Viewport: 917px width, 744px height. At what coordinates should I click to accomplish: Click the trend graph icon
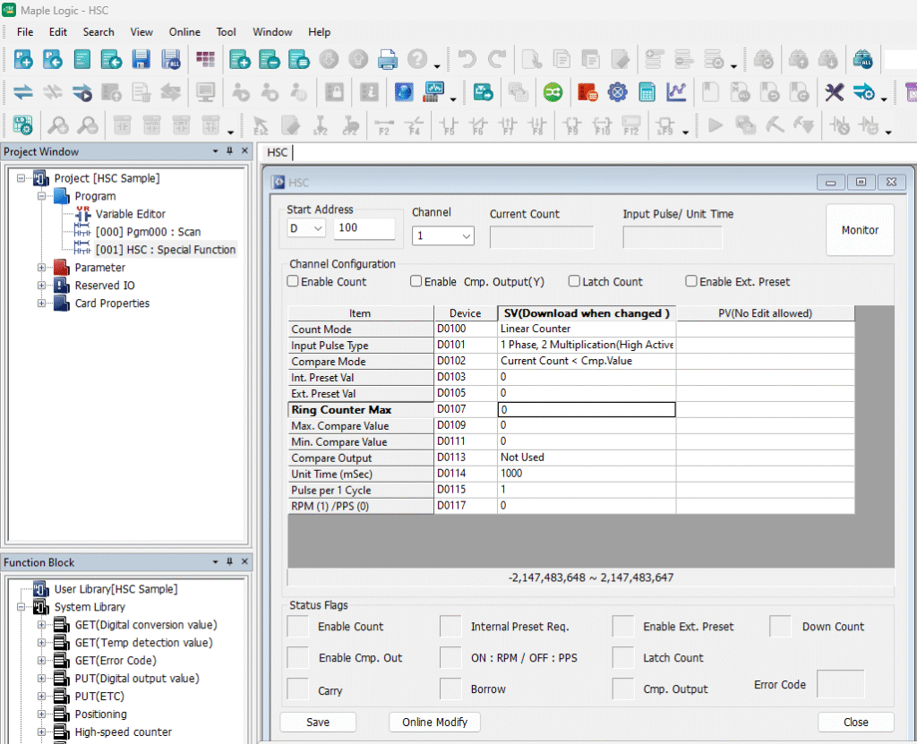[x=676, y=92]
